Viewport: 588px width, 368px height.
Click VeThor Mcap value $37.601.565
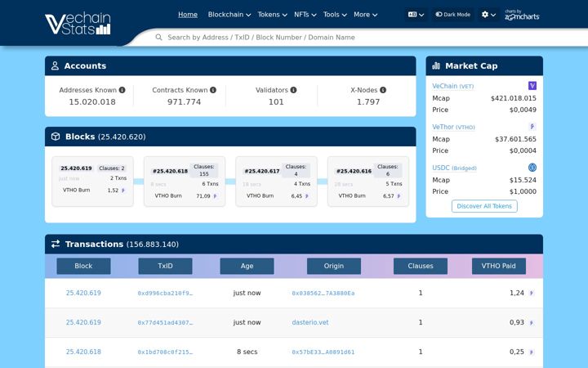pyautogui.click(x=515, y=139)
